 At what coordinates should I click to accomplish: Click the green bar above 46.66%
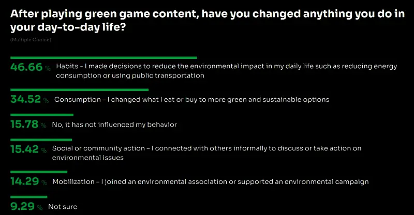coord(103,57)
